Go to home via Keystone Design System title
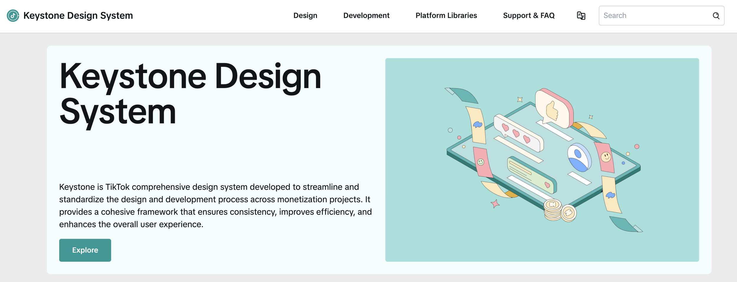The image size is (737, 282). click(x=78, y=16)
